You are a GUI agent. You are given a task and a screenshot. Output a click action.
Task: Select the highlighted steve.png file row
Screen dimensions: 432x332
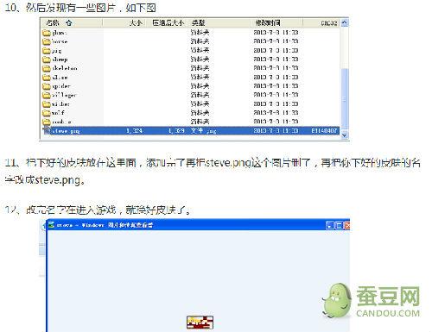pos(191,131)
